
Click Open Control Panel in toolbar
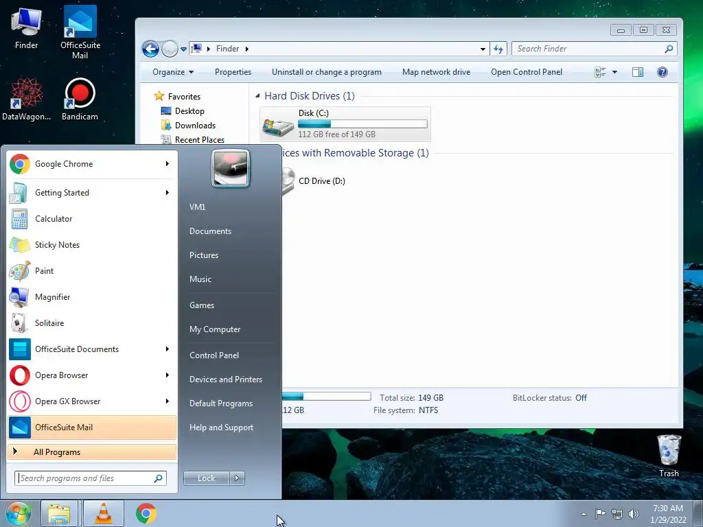point(527,72)
